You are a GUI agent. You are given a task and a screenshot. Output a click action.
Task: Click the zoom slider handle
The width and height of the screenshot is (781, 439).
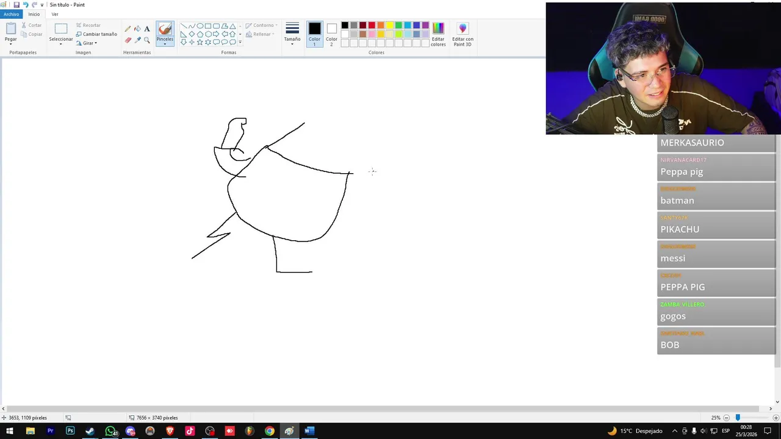coord(738,418)
